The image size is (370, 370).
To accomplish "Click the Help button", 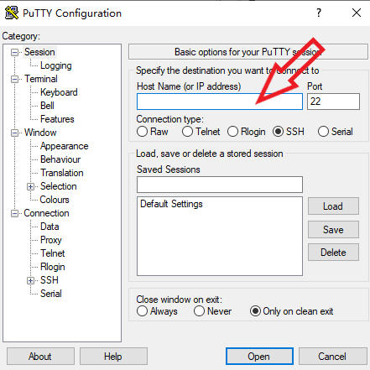I will [113, 357].
